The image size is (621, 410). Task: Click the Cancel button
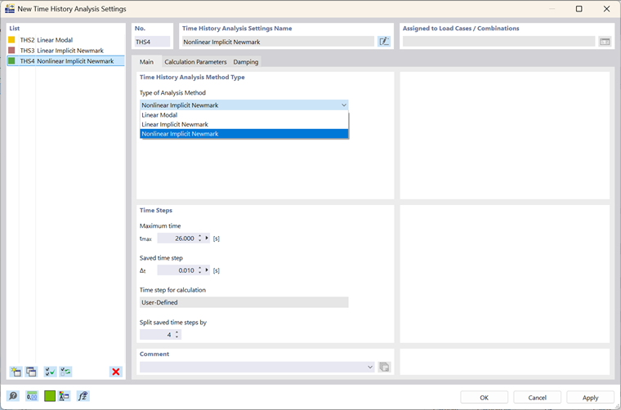[x=537, y=397]
